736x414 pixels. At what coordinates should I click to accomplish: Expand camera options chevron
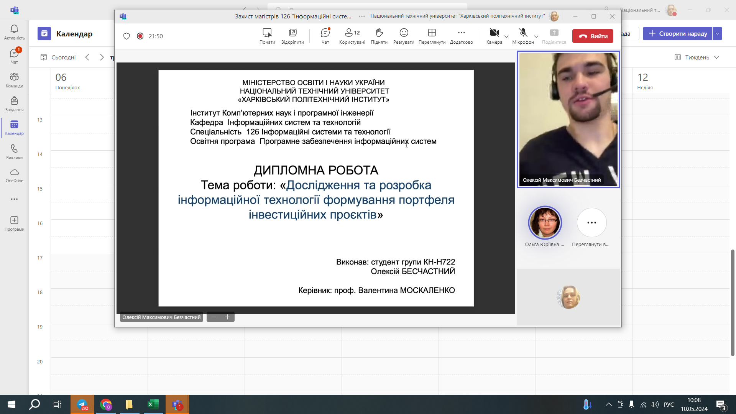(x=506, y=36)
